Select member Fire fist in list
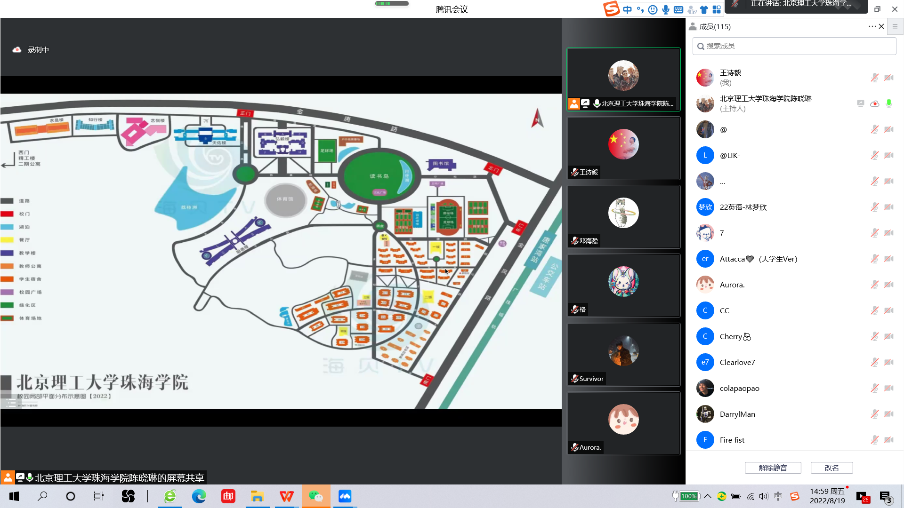This screenshot has height=508, width=904. point(794,440)
